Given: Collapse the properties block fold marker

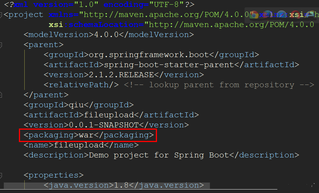Looking at the screenshot, I should pyautogui.click(x=1, y=175).
